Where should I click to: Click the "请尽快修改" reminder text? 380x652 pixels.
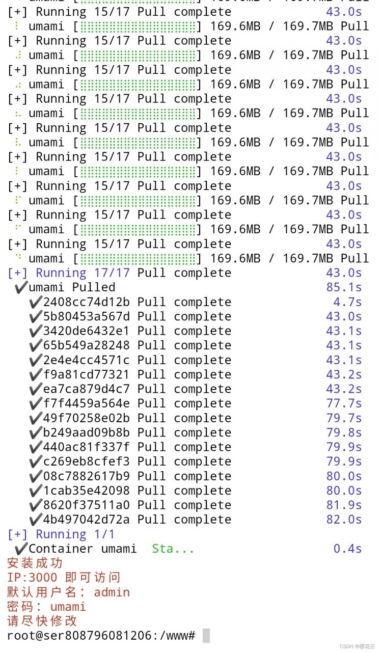point(42,621)
